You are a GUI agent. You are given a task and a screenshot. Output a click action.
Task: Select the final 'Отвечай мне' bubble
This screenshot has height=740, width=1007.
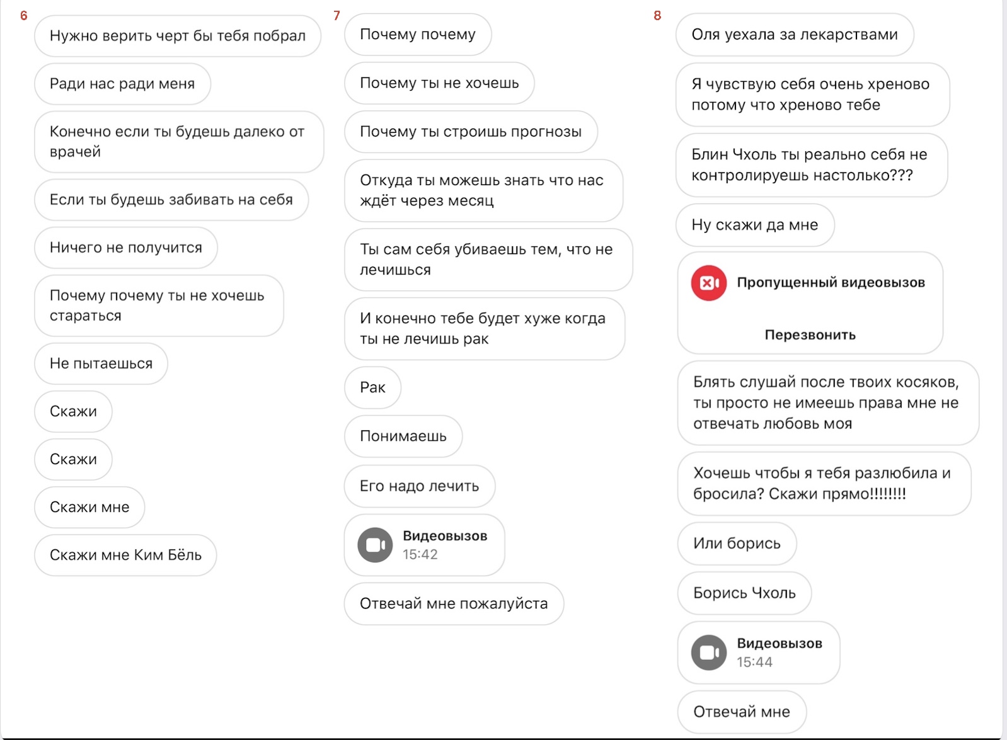(x=742, y=712)
